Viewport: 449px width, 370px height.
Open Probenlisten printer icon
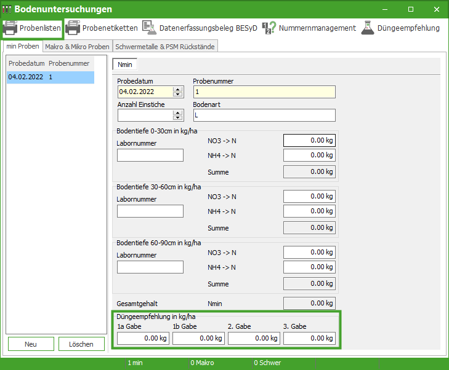(x=10, y=28)
